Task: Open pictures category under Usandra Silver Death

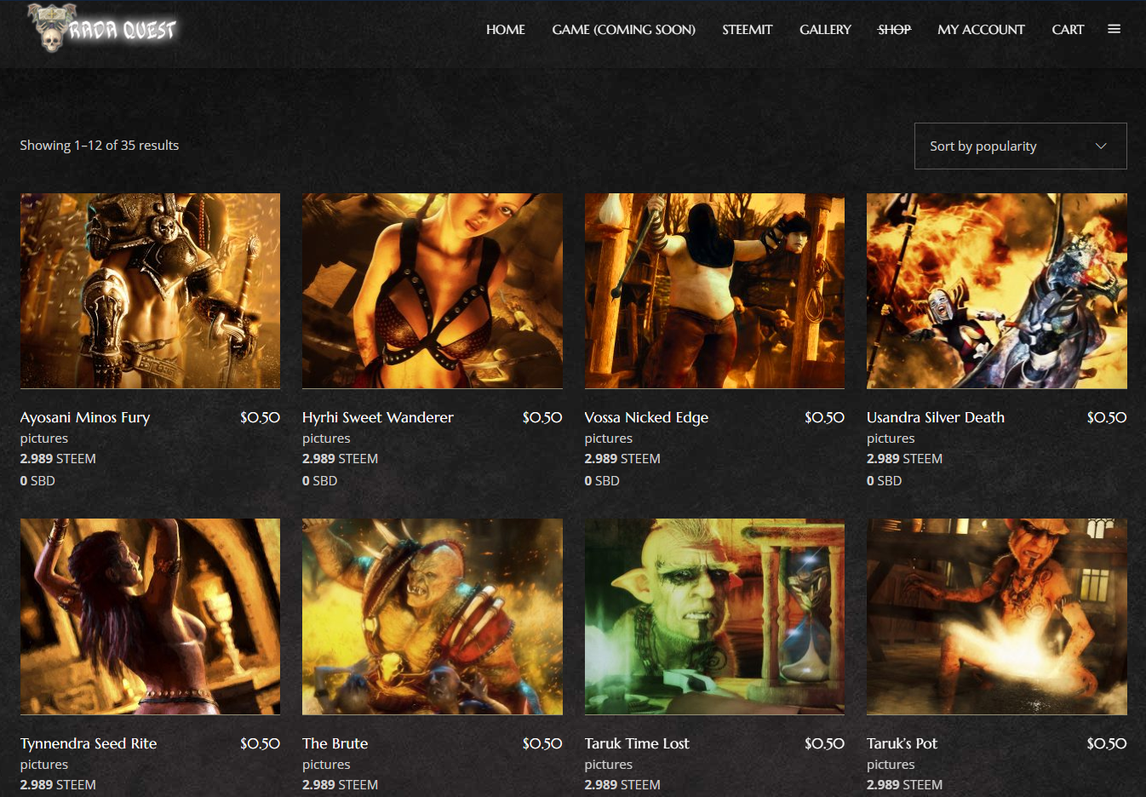Action: [x=891, y=439]
